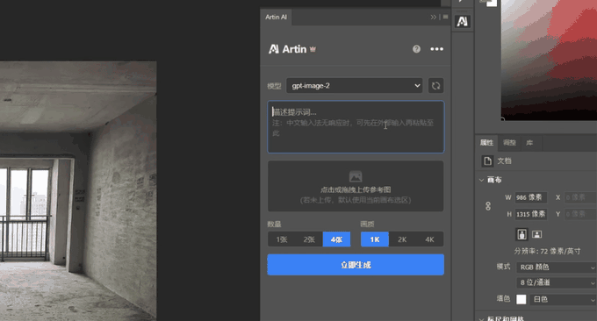This screenshot has height=321, width=597.
Task: Click the Artin AI panel icon in dock
Action: point(462,22)
